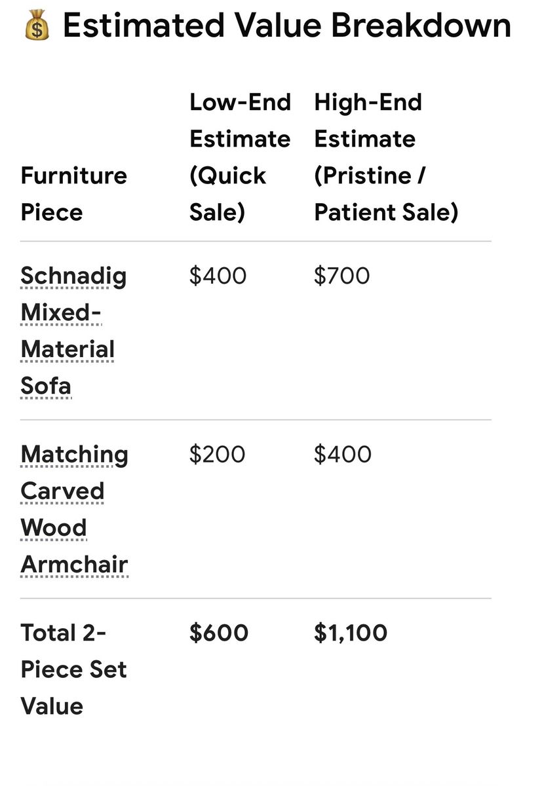Select the sofa's $700 high-end value
This screenshot has height=786, width=542.
pyautogui.click(x=341, y=276)
